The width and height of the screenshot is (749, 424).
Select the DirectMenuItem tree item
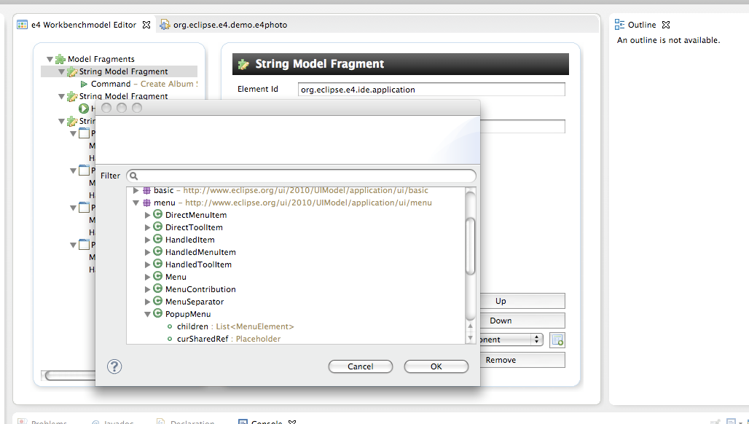(196, 215)
